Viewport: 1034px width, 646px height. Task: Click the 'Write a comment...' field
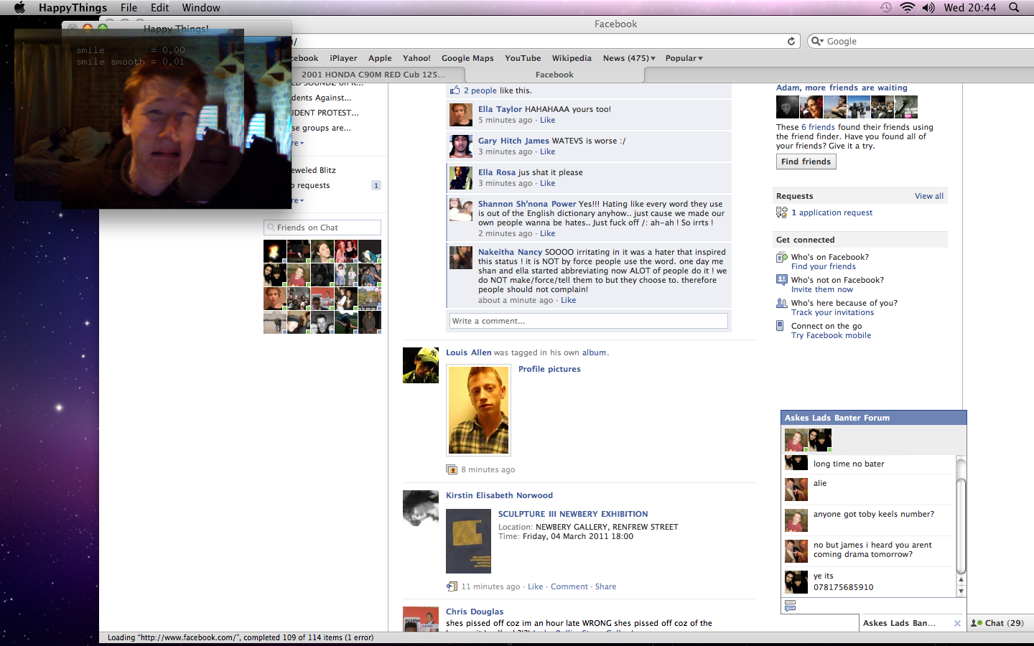coord(589,321)
